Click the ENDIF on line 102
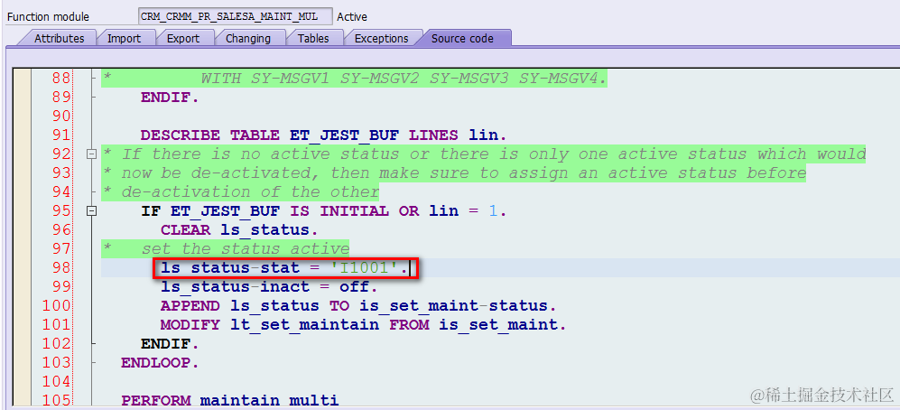 point(170,343)
